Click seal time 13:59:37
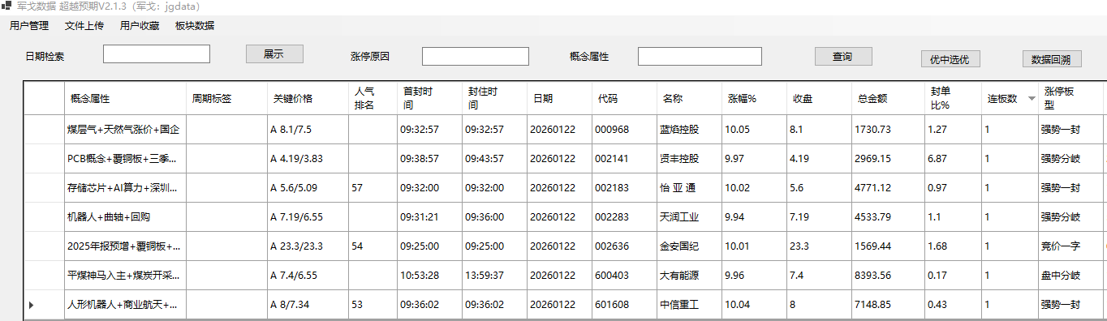This screenshot has height=321, width=1107. pyautogui.click(x=485, y=276)
